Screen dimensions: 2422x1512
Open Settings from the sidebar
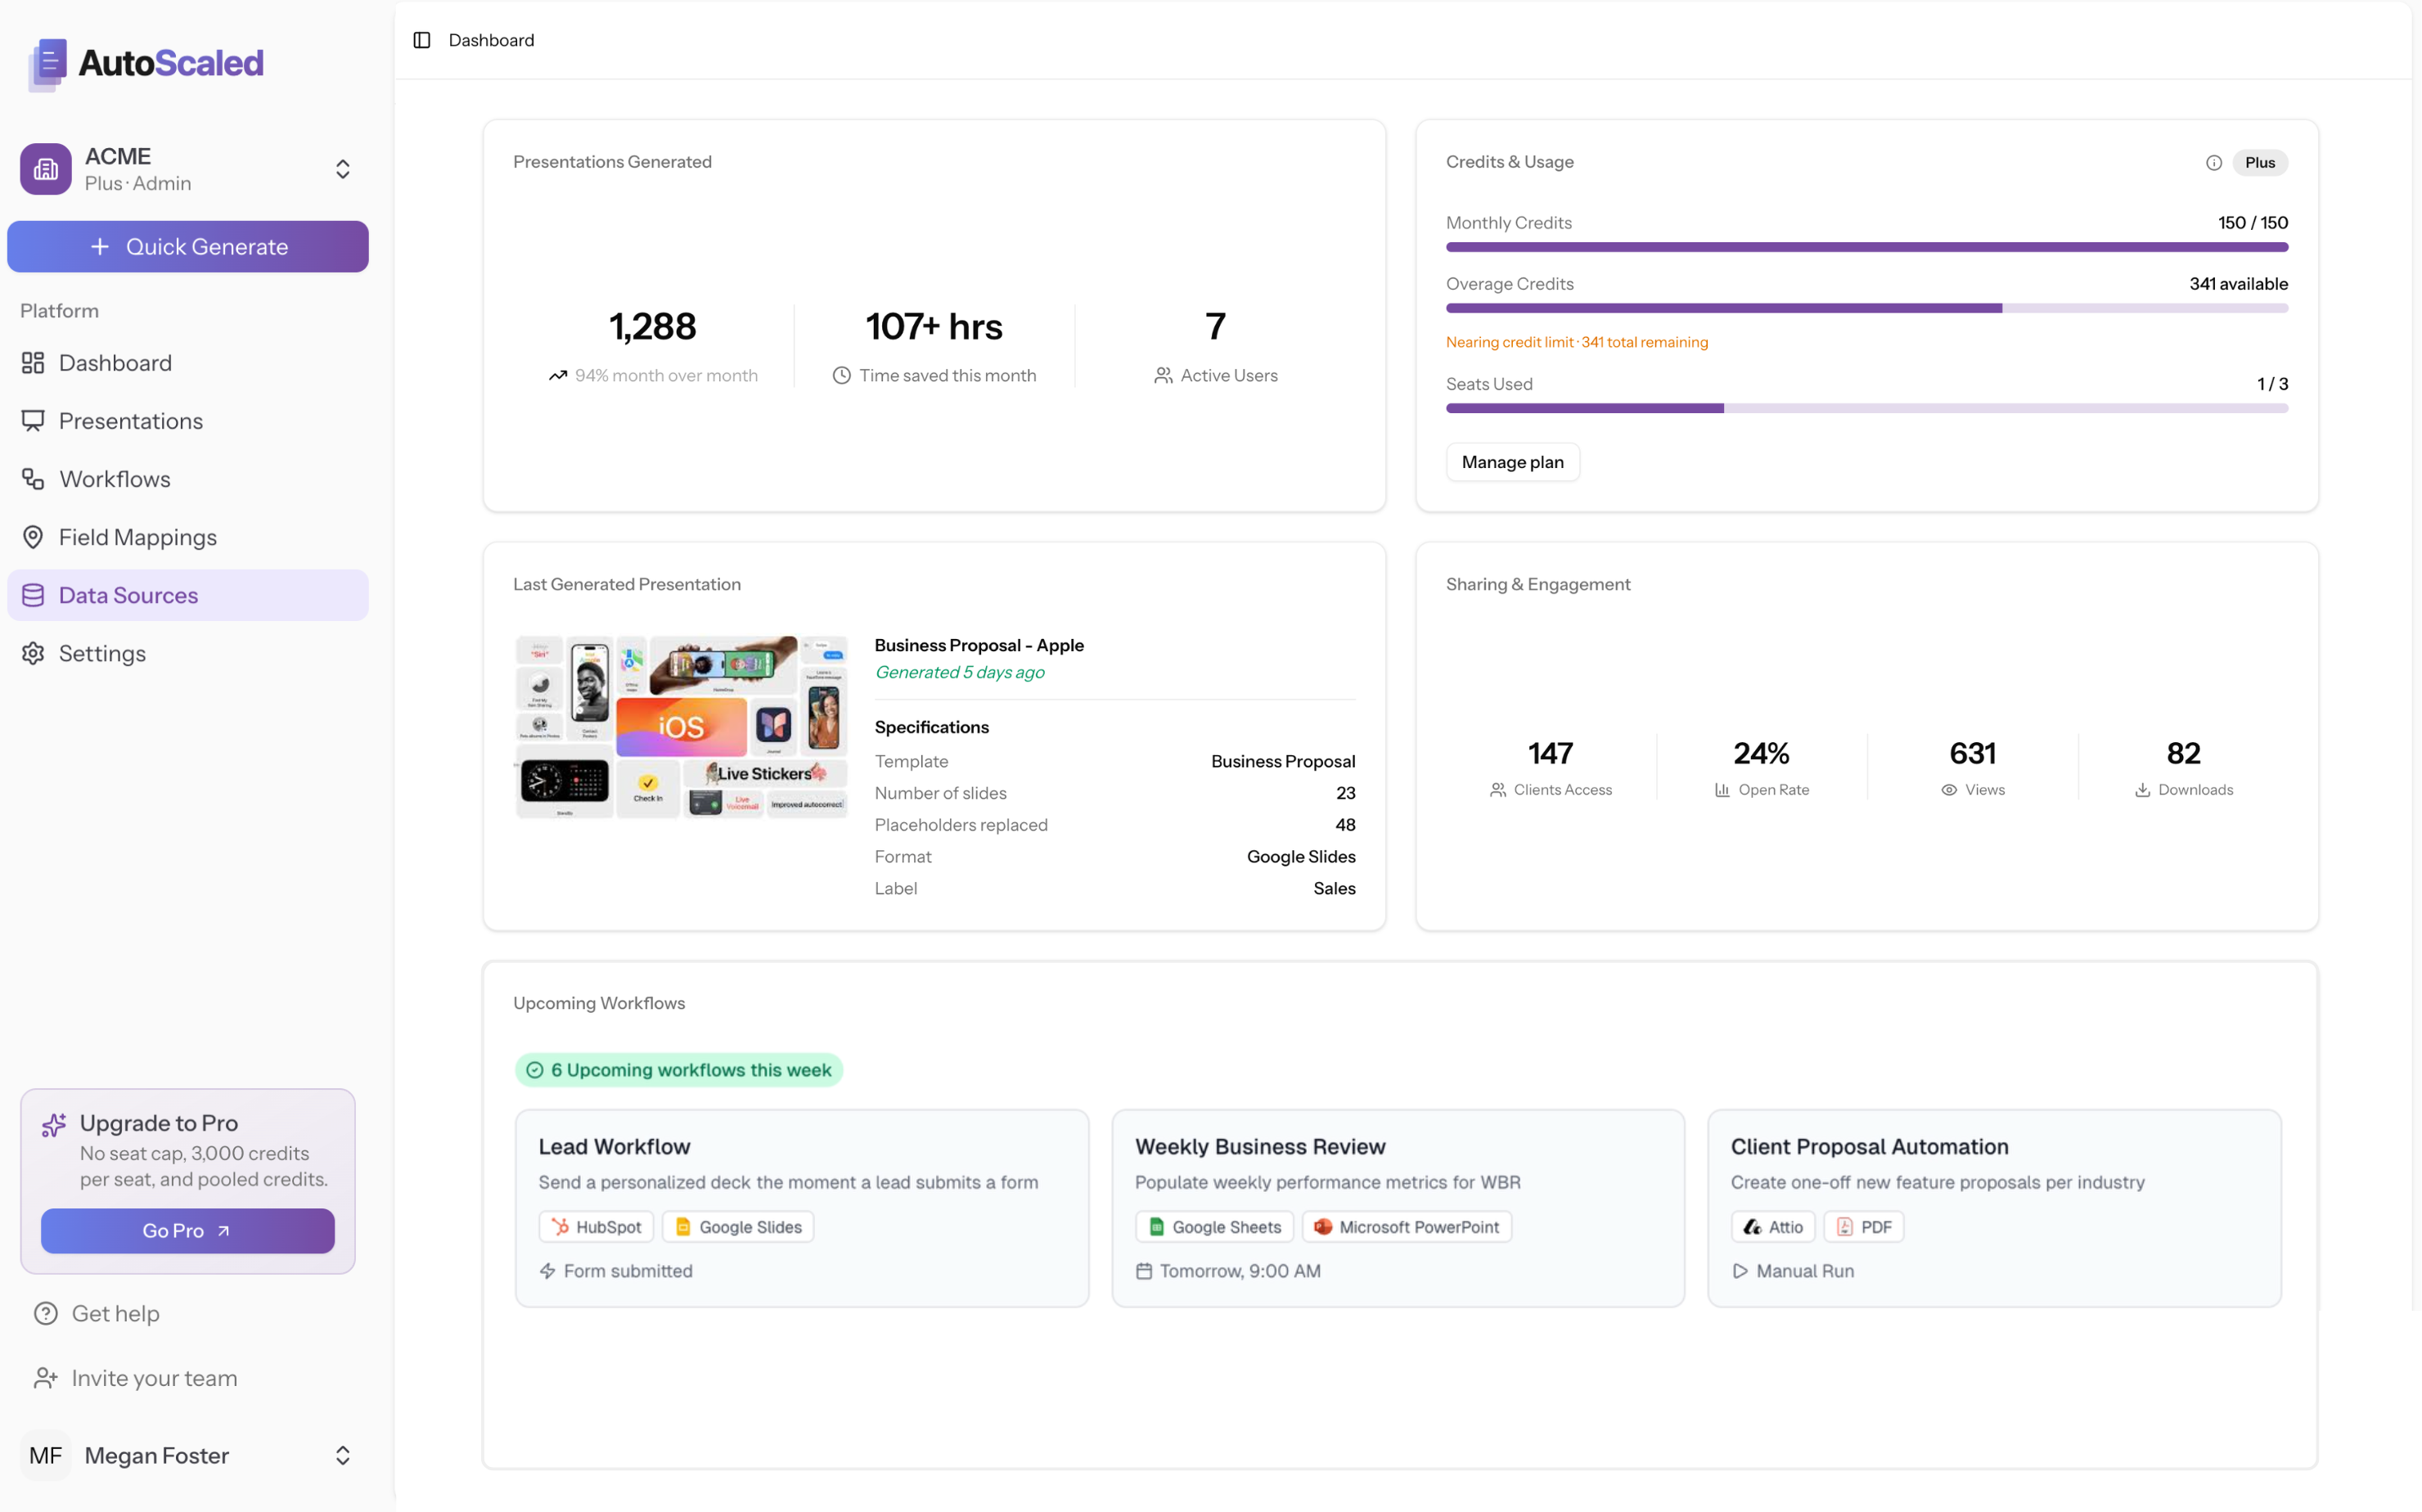[x=188, y=653]
